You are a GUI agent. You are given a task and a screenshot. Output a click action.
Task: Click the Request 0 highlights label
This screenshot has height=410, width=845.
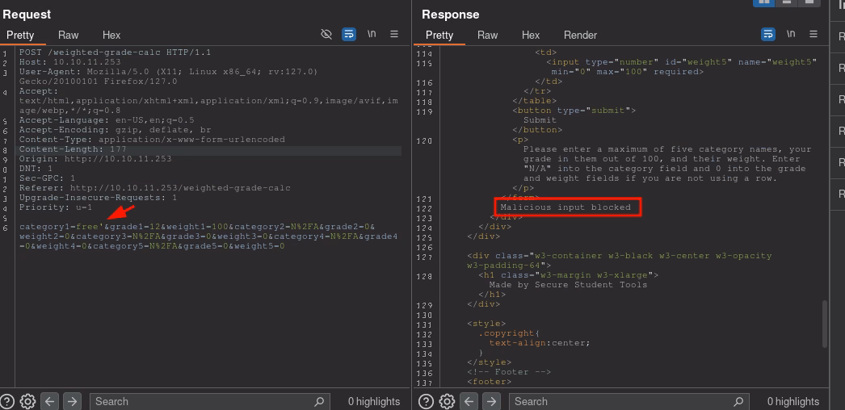pyautogui.click(x=374, y=401)
